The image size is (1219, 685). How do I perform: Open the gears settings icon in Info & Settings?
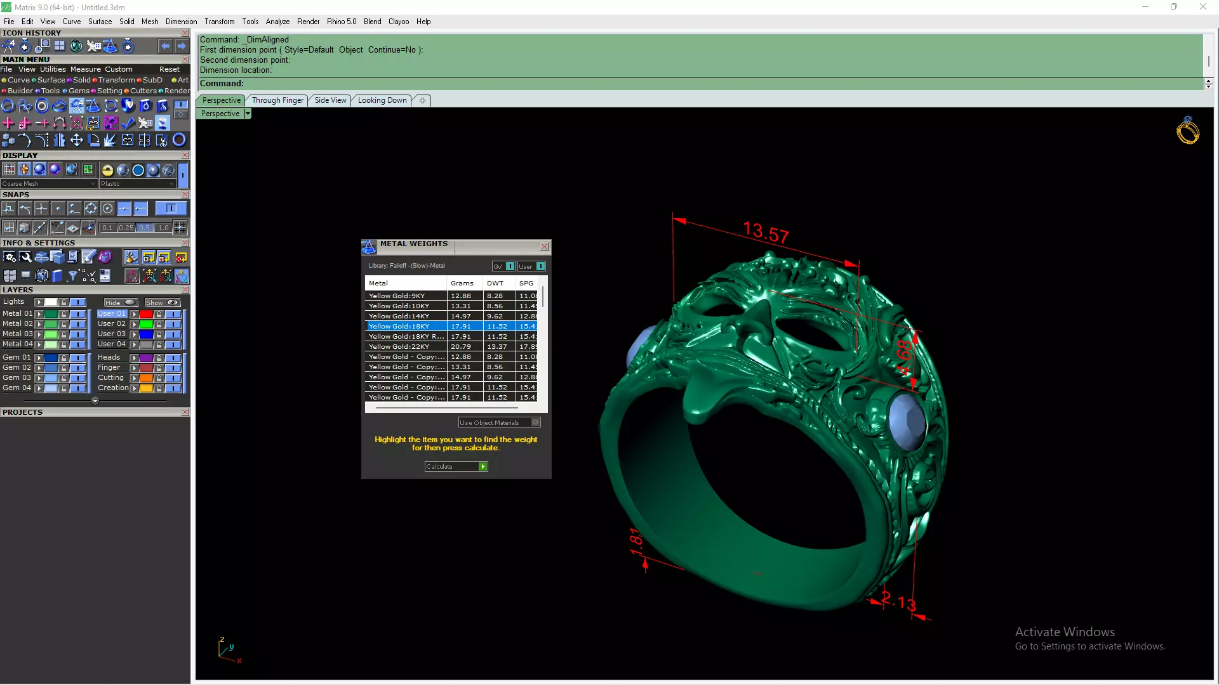10,257
